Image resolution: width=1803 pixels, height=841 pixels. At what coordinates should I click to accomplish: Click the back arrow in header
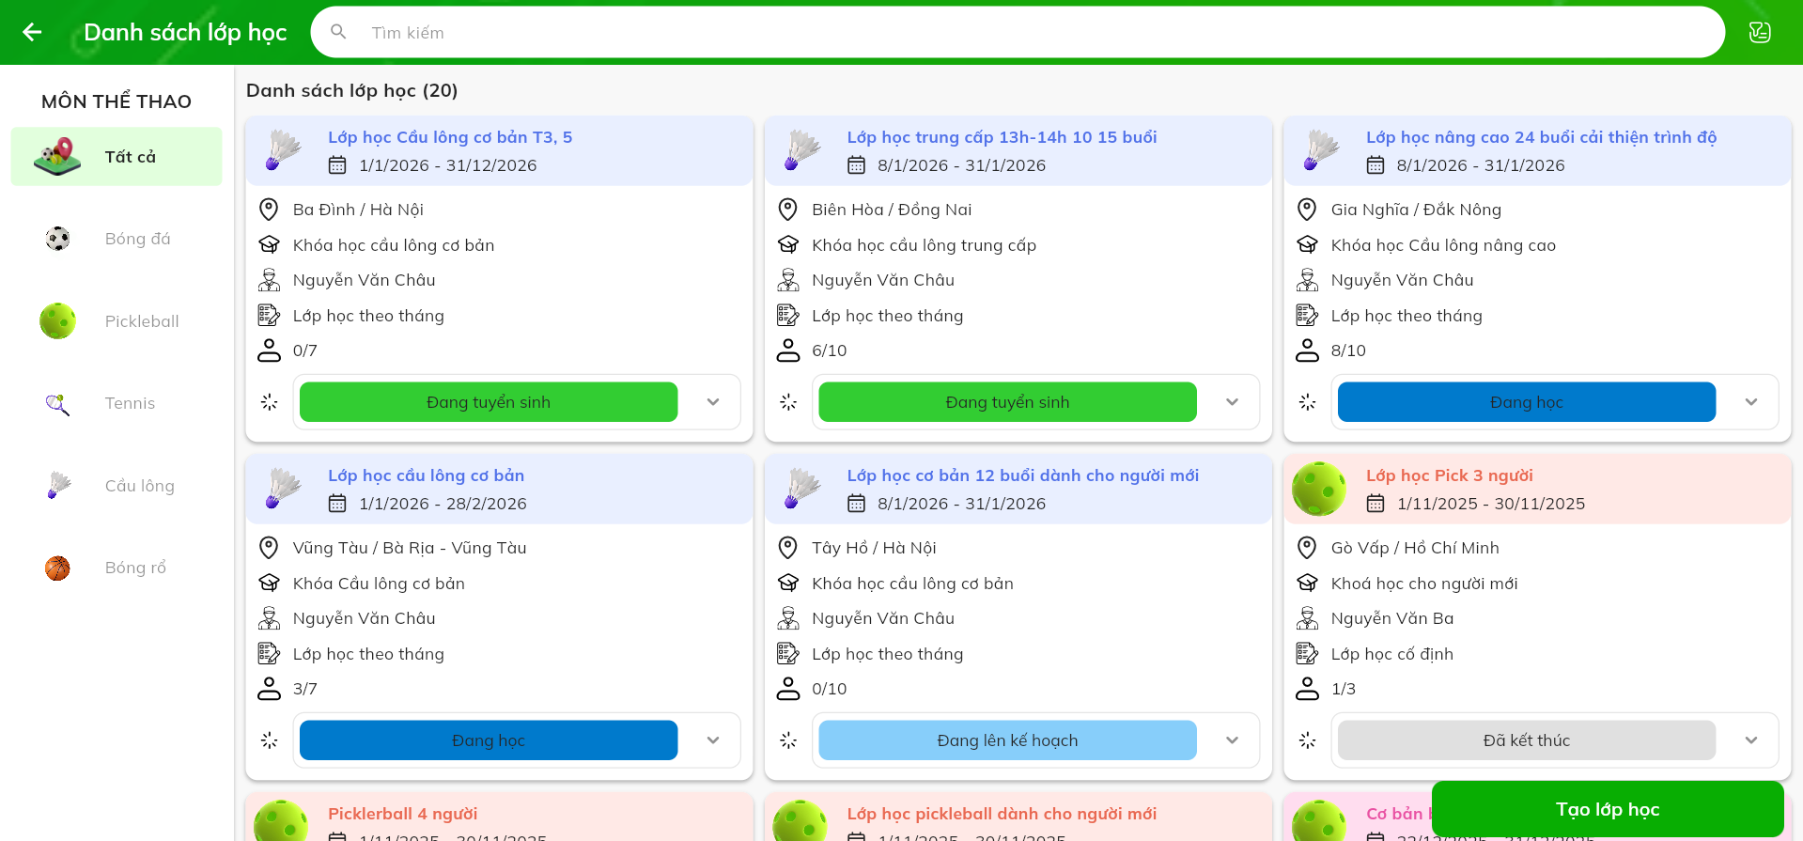pos(32,32)
